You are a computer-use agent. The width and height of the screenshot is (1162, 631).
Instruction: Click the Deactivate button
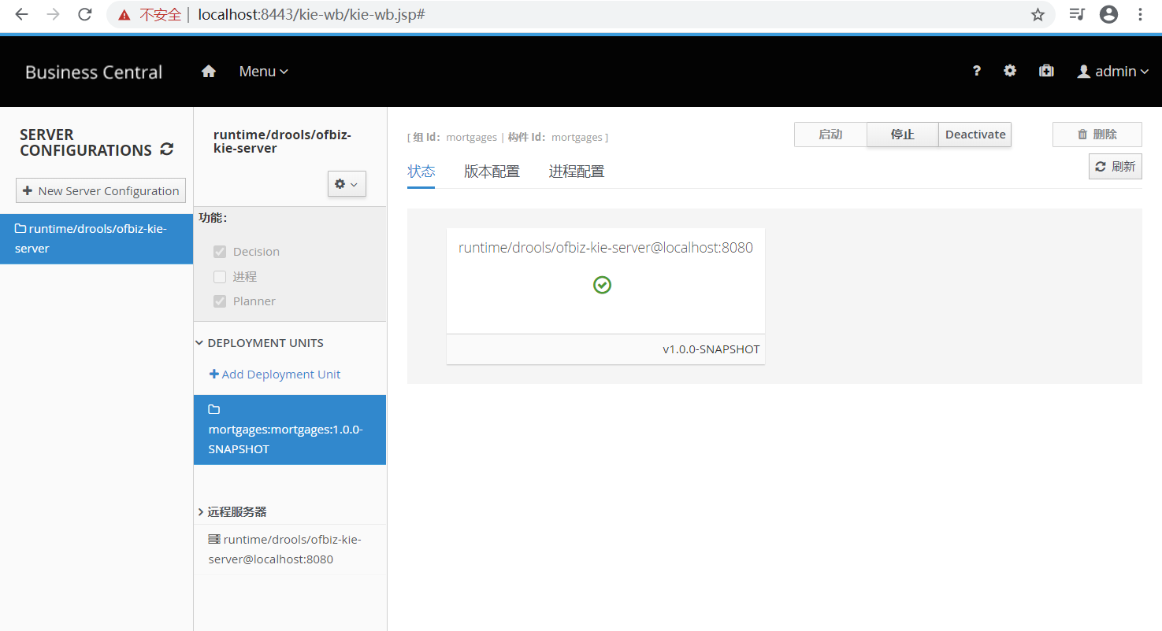(x=975, y=135)
